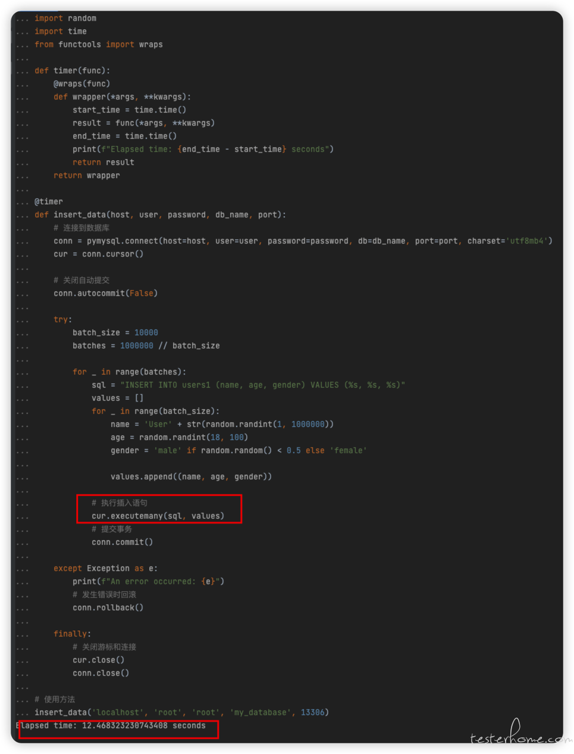Click the 'import time' line
574x754 pixels.
(x=61, y=32)
